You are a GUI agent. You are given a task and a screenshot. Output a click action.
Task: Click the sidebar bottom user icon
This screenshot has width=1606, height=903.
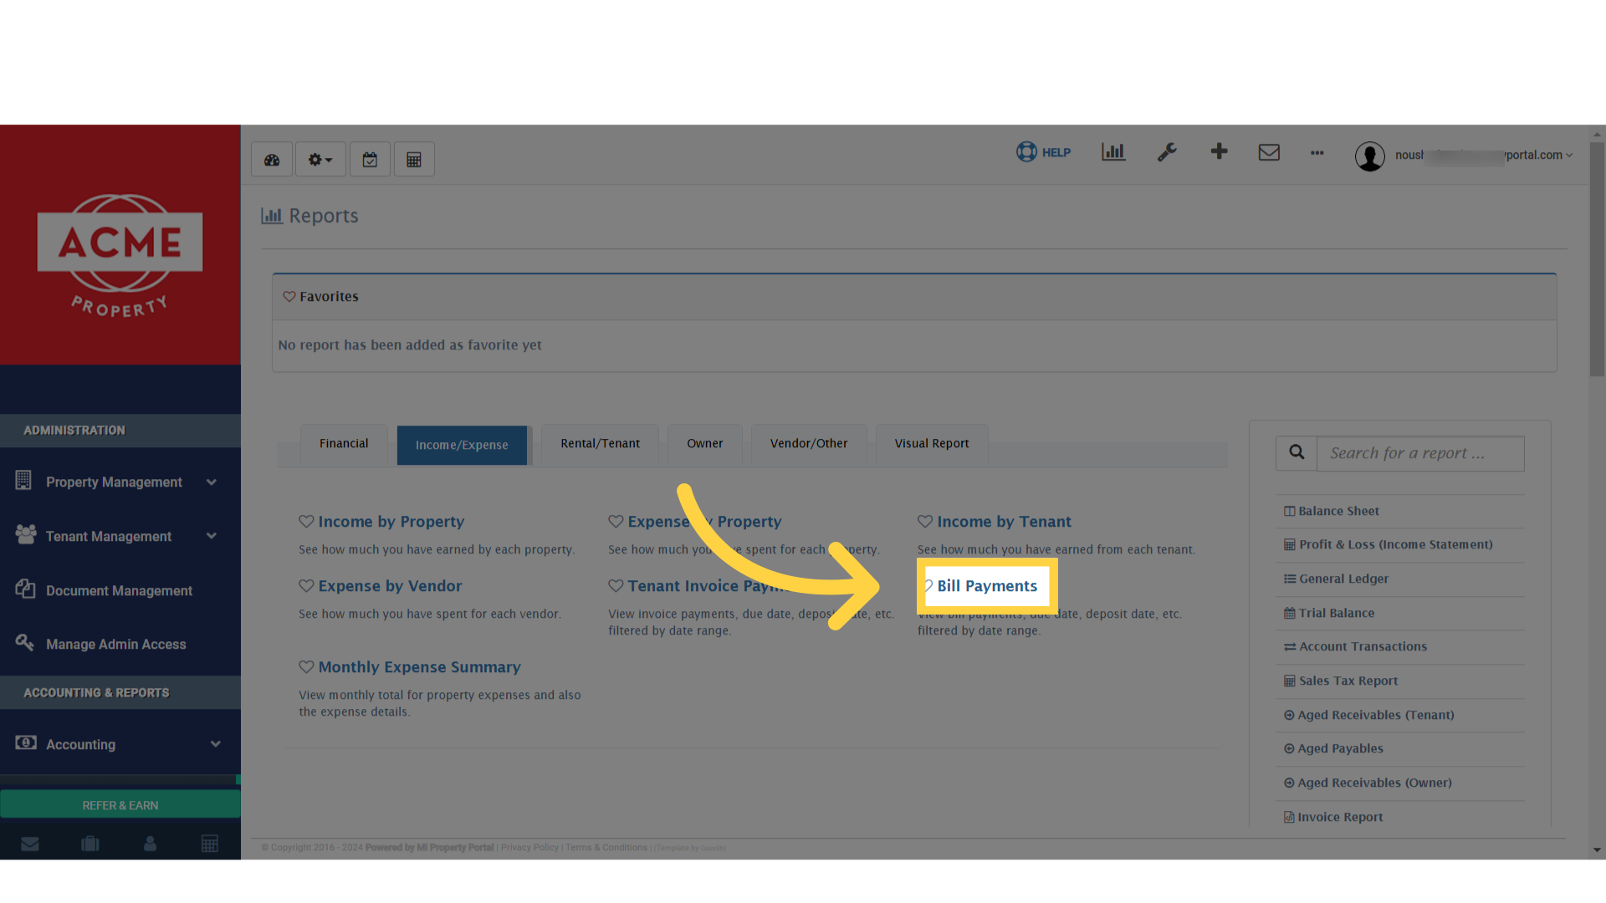pyautogui.click(x=150, y=844)
